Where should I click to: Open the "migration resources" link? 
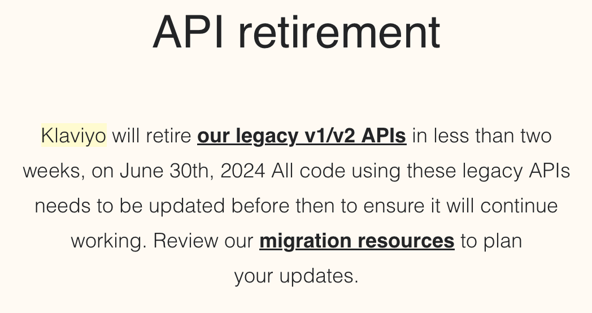[x=357, y=241]
